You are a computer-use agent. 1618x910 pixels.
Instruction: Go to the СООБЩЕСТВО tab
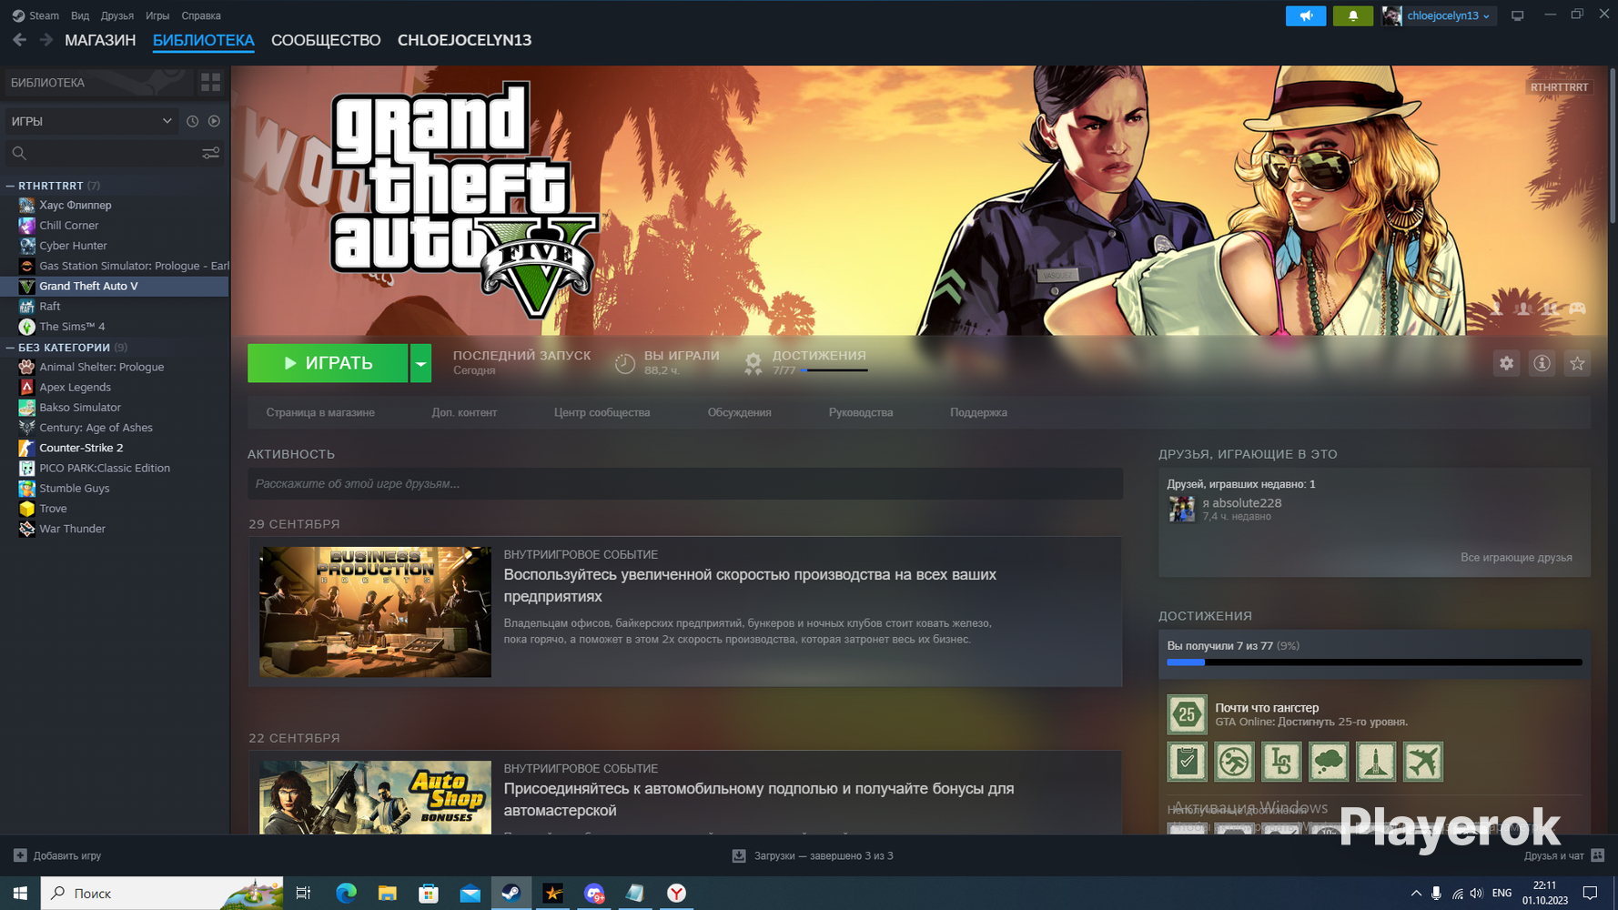point(326,40)
